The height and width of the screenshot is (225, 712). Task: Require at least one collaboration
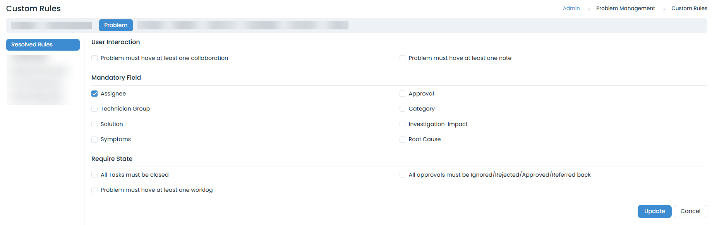pos(94,58)
